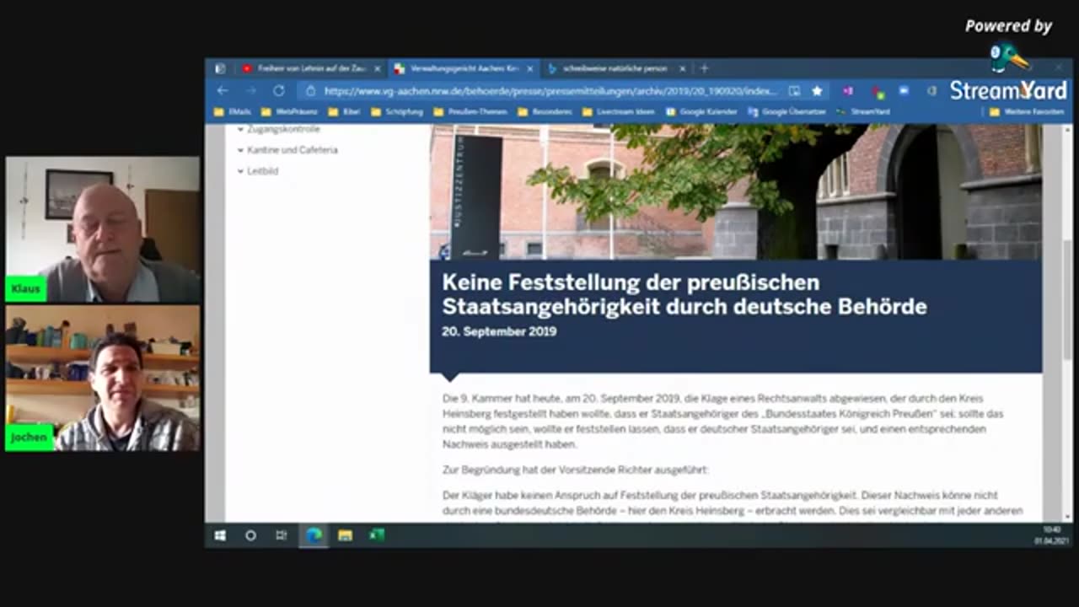Screen dimensions: 1079x607
Task: Click the browser forward arrow
Action: pyautogui.click(x=250, y=91)
